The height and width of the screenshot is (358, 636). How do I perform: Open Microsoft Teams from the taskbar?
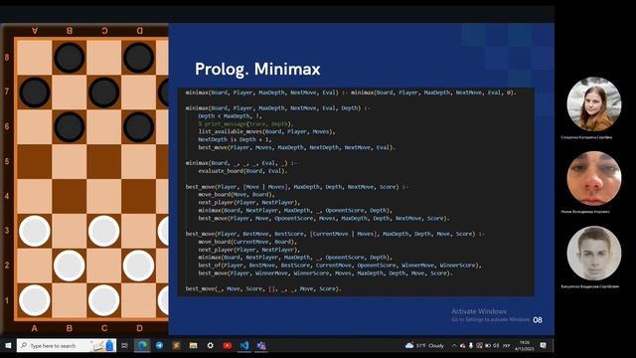point(261,345)
